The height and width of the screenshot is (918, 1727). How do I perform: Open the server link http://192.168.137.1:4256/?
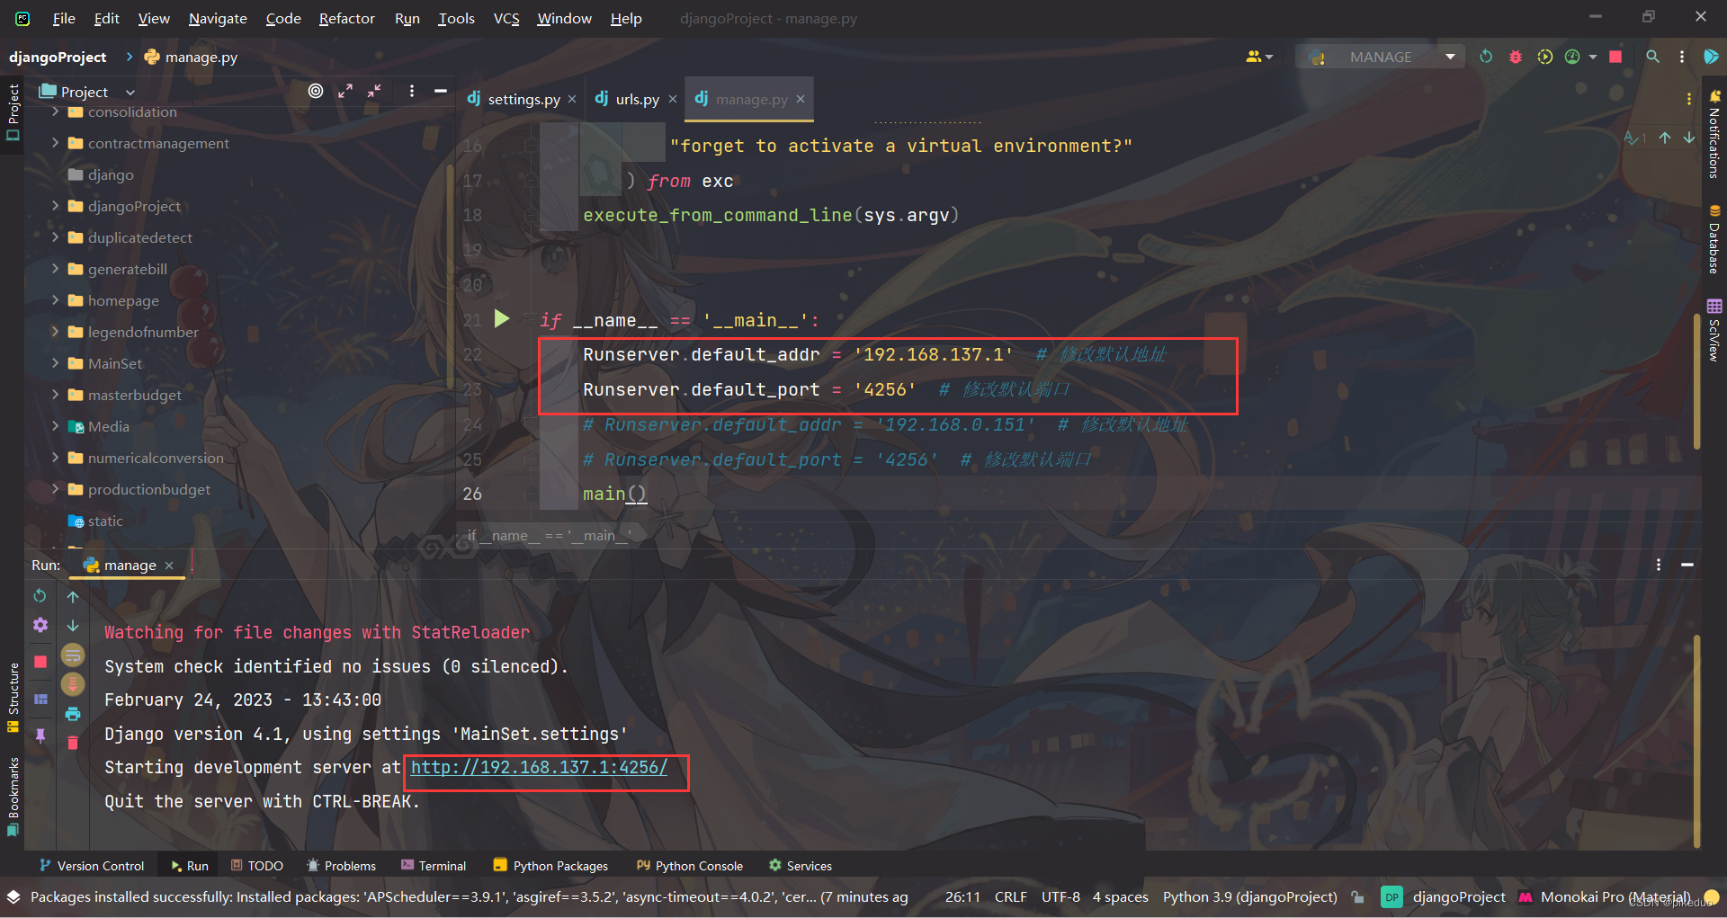(x=539, y=768)
